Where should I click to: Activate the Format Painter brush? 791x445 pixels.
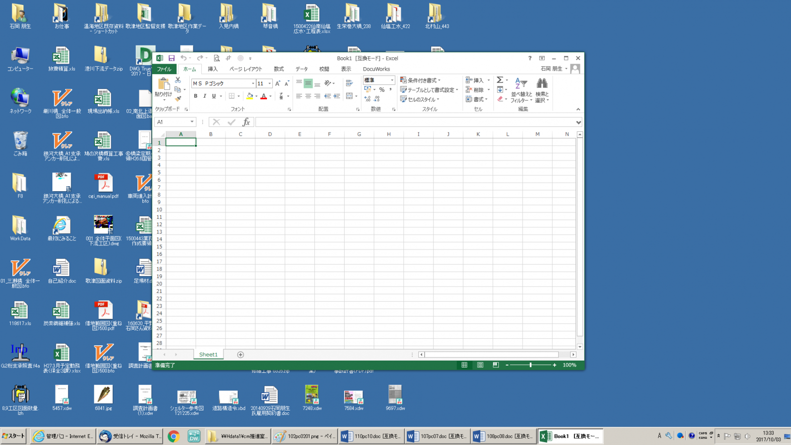(178, 99)
